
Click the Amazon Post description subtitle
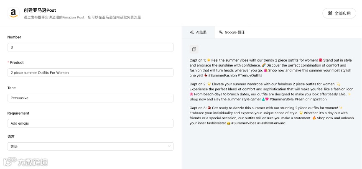click(x=82, y=17)
